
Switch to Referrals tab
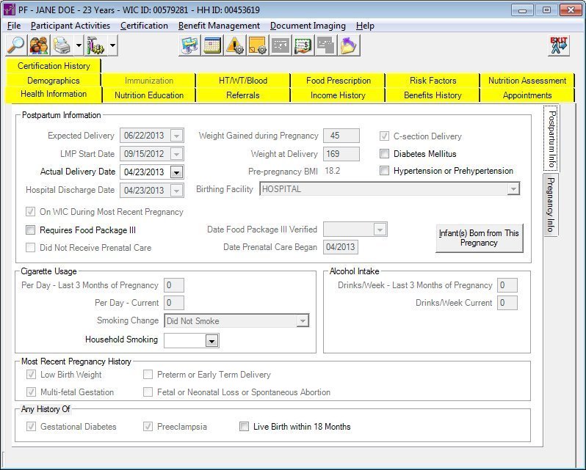[243, 95]
